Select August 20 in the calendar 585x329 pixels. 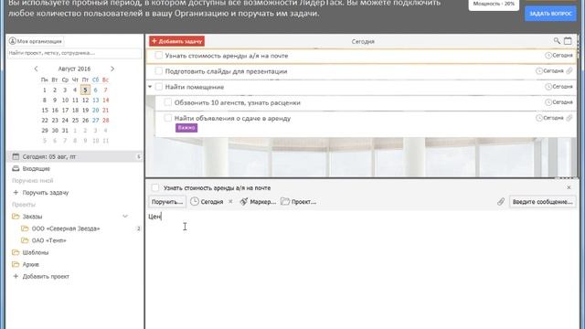click(x=95, y=110)
